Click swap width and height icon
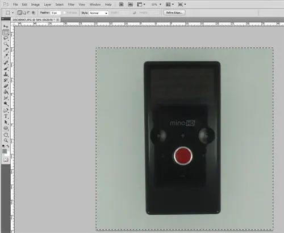The image size is (284, 233). point(135,13)
